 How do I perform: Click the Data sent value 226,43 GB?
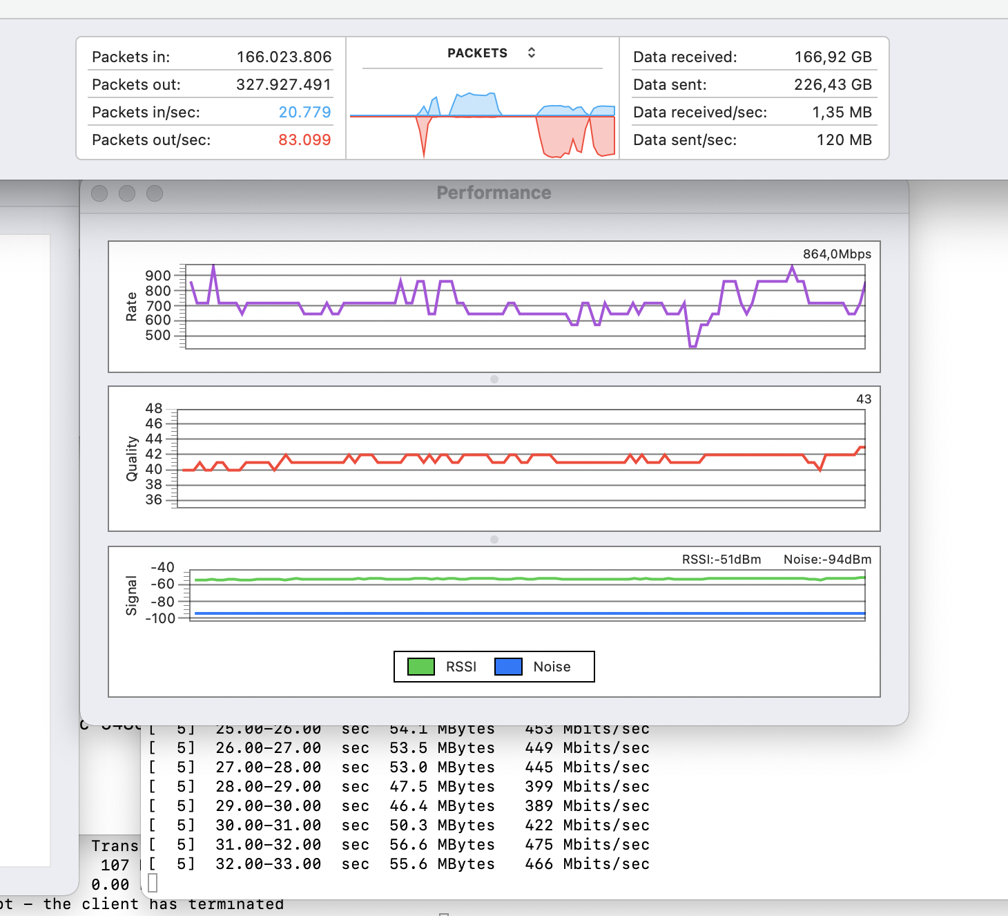(x=833, y=84)
